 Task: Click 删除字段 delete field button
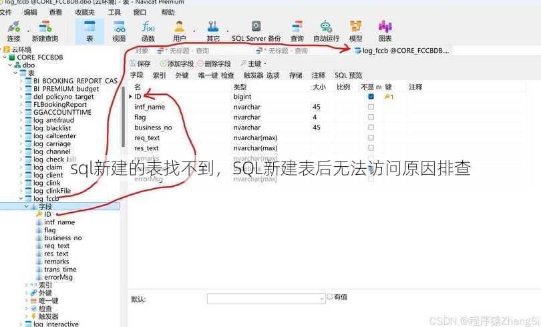(214, 63)
